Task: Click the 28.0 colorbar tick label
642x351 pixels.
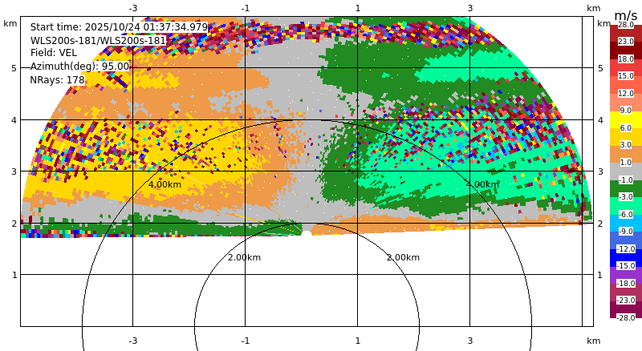Action: coord(626,25)
